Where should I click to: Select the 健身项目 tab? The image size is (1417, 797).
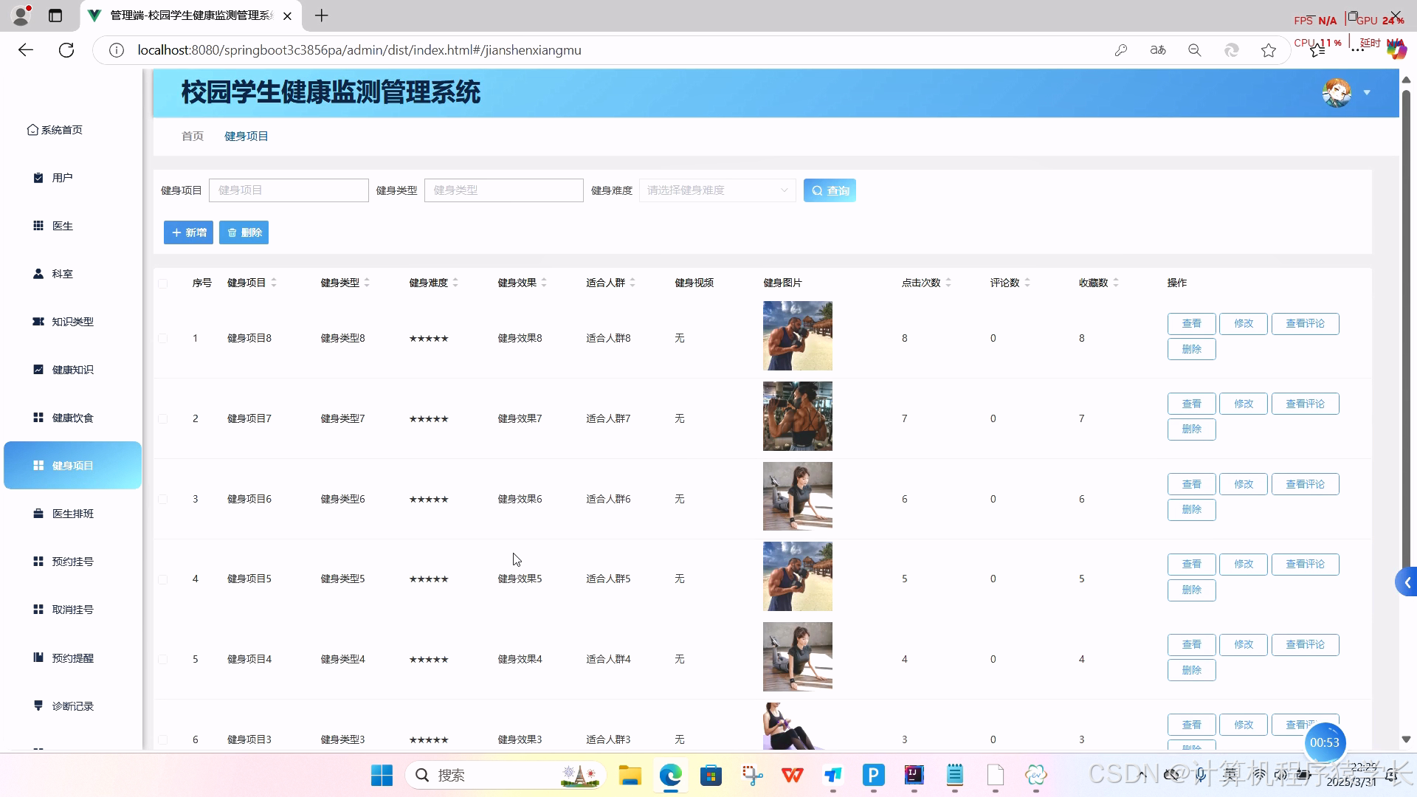246,136
